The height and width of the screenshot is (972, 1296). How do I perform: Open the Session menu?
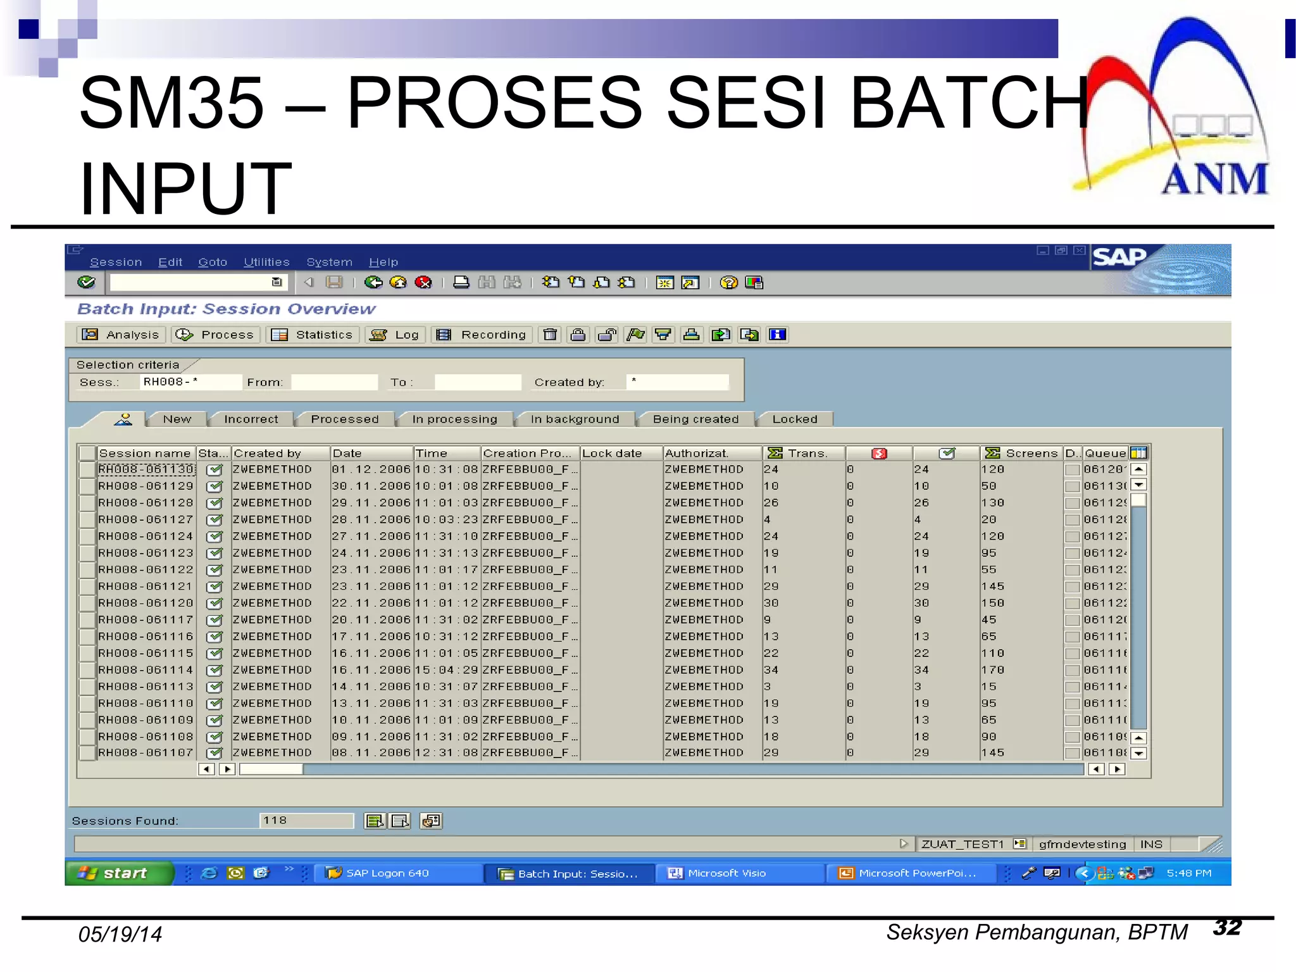point(116,262)
